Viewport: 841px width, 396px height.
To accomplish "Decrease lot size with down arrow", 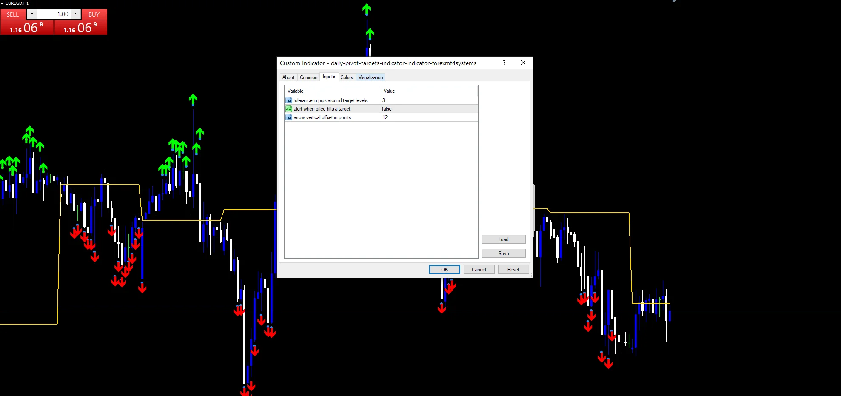I will pos(31,14).
